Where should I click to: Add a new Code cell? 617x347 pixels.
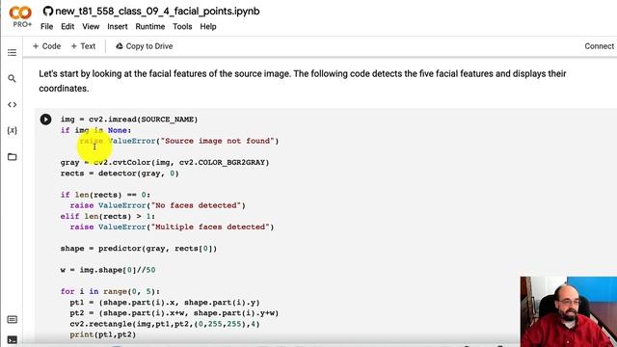pyautogui.click(x=46, y=46)
